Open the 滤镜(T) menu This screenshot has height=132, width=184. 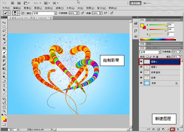pos(60,8)
